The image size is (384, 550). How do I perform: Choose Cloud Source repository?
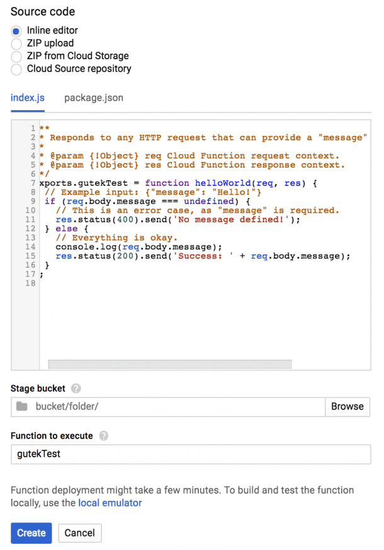pos(18,69)
